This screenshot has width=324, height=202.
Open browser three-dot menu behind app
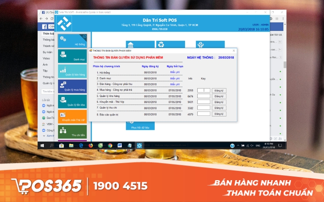pos(283,19)
